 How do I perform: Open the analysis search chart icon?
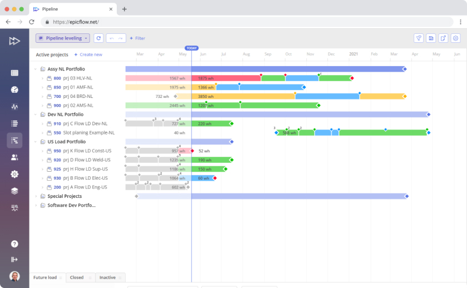[x=14, y=208]
